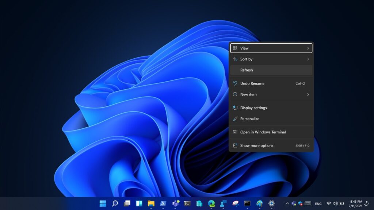Open the Microsoft Store taskbar icon
Screen dimensions: 374x210
click(x=199, y=203)
